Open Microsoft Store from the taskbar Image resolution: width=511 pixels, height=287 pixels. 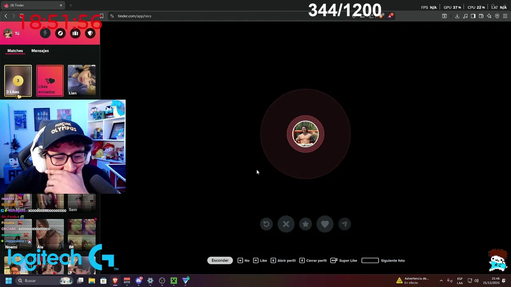(x=103, y=281)
